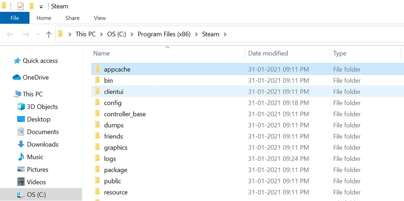The width and height of the screenshot is (404, 201).
Task: Click the Up directory arrow icon
Action: tap(48, 35)
